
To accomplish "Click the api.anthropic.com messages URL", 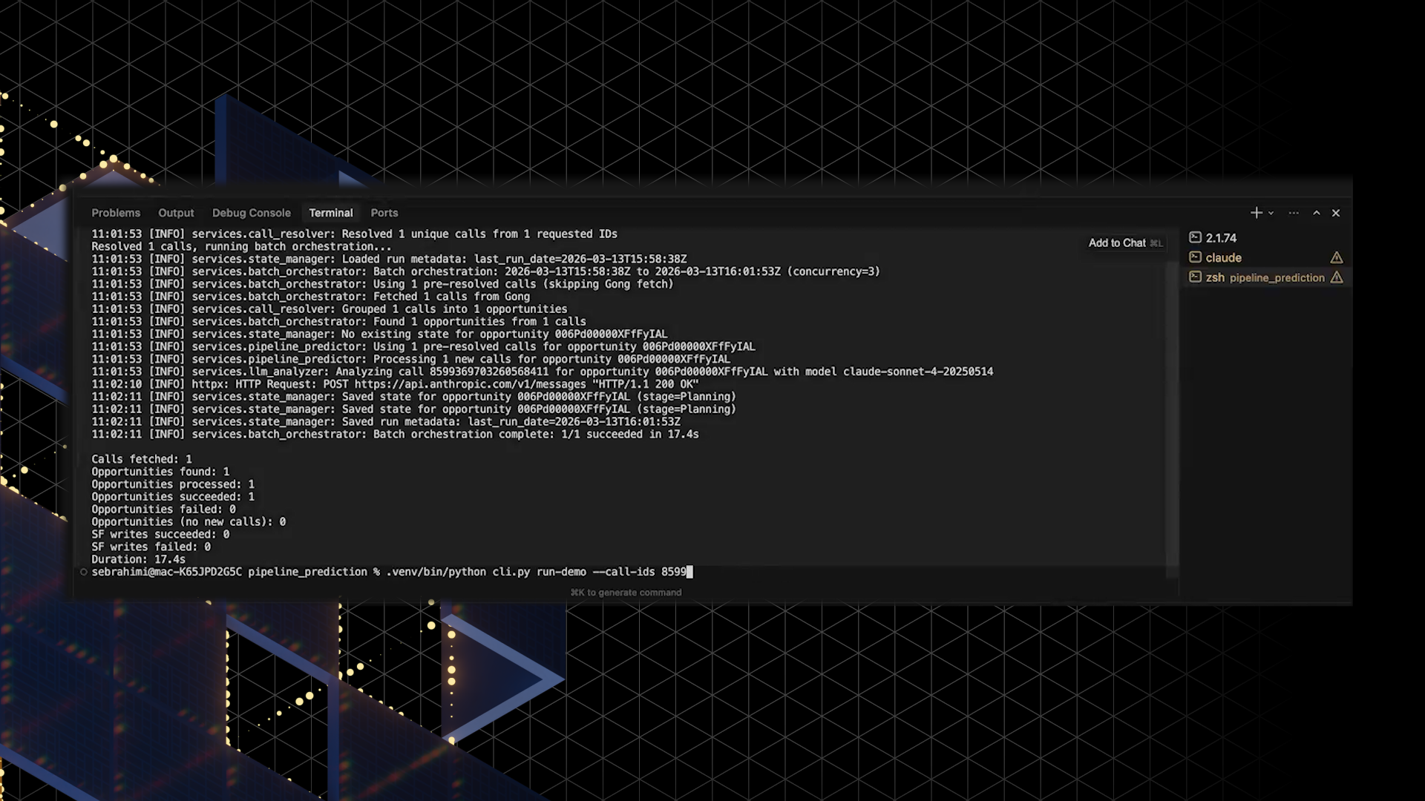I will pyautogui.click(x=470, y=384).
